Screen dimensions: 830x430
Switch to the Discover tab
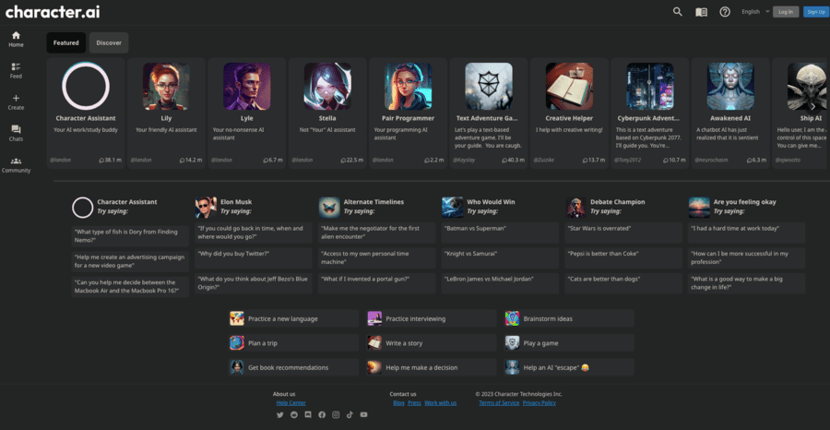point(109,42)
